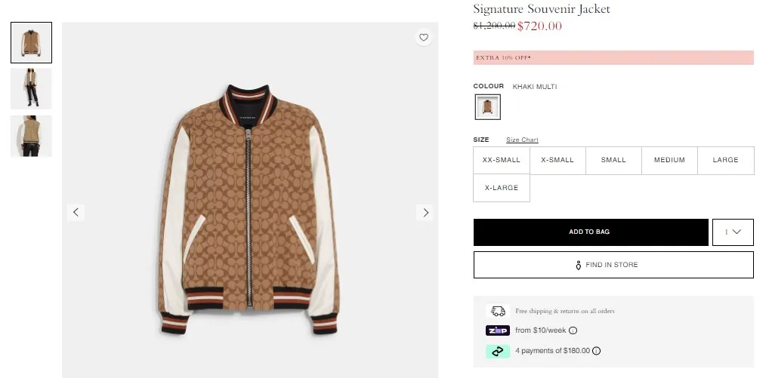The image size is (769, 378).
Task: View second thumbnail of model wearing jacket
Action: [x=31, y=89]
